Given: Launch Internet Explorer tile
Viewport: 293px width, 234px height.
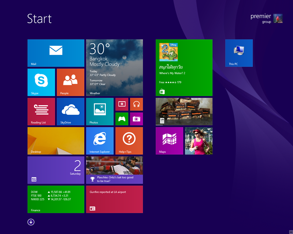Looking at the screenshot, I should (100, 141).
